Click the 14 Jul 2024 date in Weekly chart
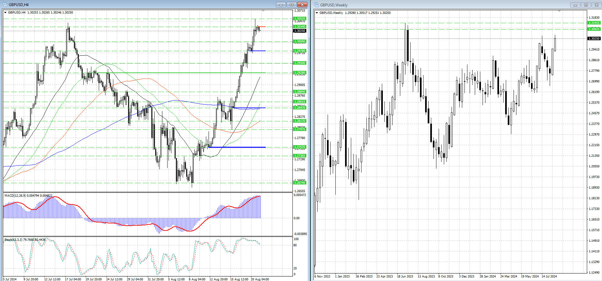The width and height of the screenshot is (602, 281). [x=549, y=276]
